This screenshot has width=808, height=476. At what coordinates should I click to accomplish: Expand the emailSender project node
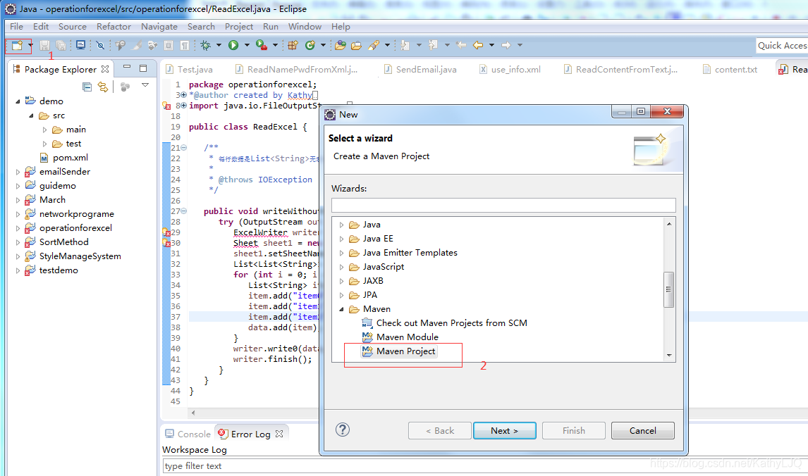18,172
